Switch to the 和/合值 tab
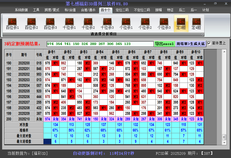The width and height of the screenshot is (231, 158). 70,10
